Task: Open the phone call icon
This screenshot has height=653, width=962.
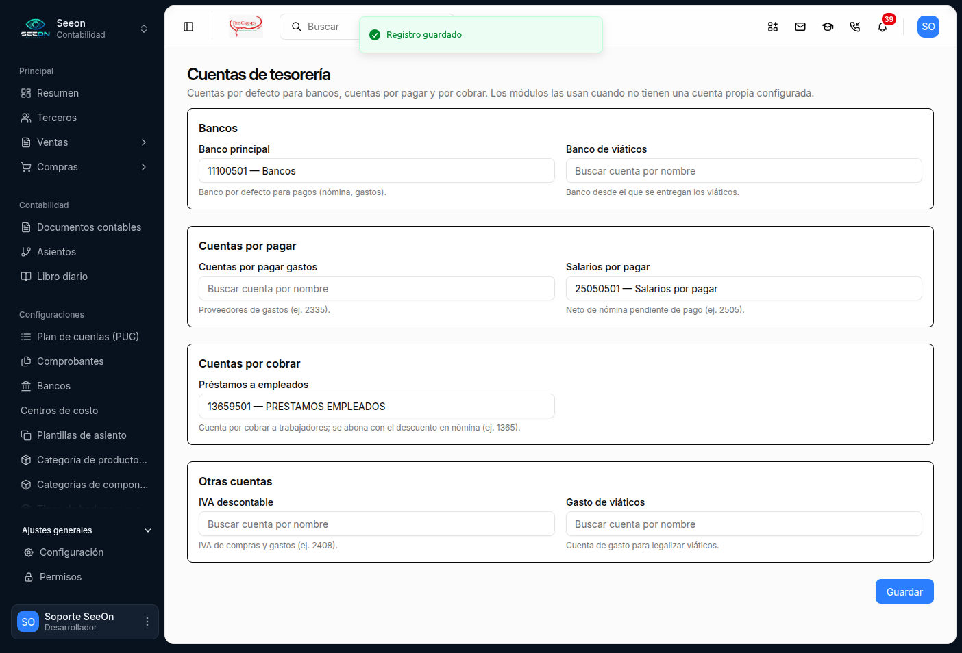Action: coord(855,27)
